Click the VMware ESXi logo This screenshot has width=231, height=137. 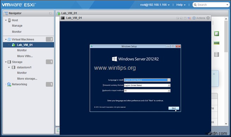(19, 5)
